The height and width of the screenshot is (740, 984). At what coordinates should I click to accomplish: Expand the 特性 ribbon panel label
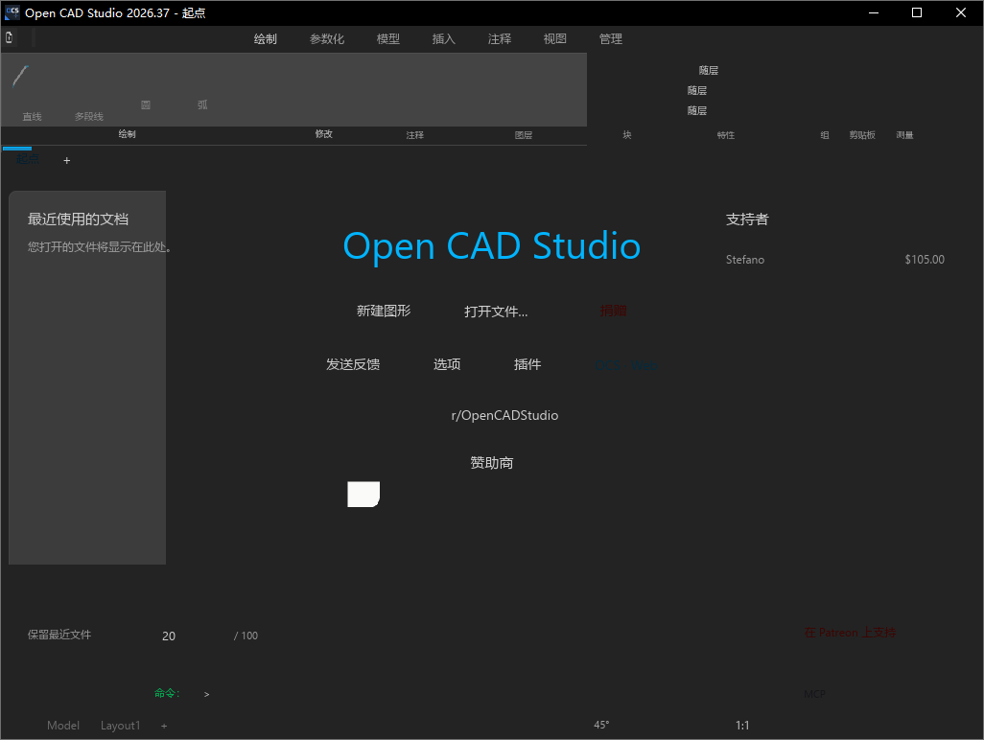tap(725, 135)
